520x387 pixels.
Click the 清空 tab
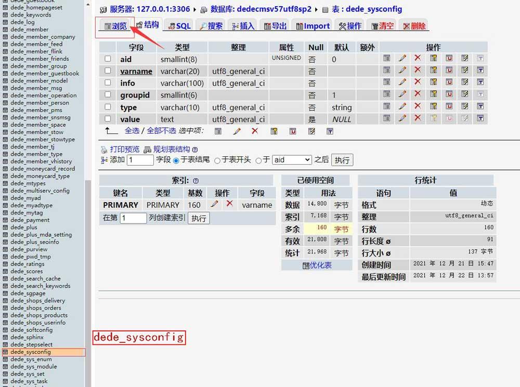tap(382, 26)
